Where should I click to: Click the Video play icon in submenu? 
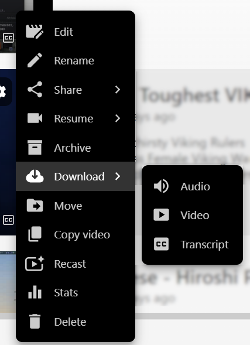coord(161,215)
